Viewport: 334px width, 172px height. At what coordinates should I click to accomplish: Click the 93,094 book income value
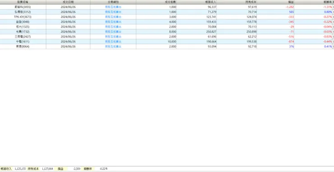click(x=212, y=46)
